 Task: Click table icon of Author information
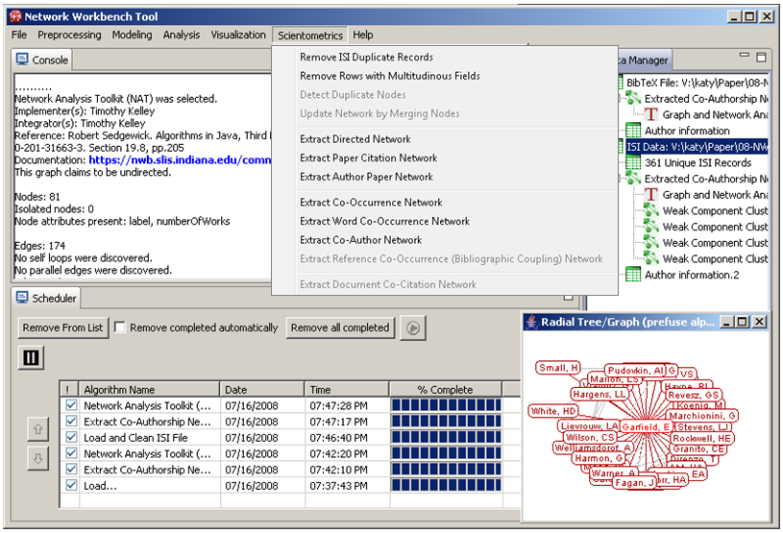(633, 131)
